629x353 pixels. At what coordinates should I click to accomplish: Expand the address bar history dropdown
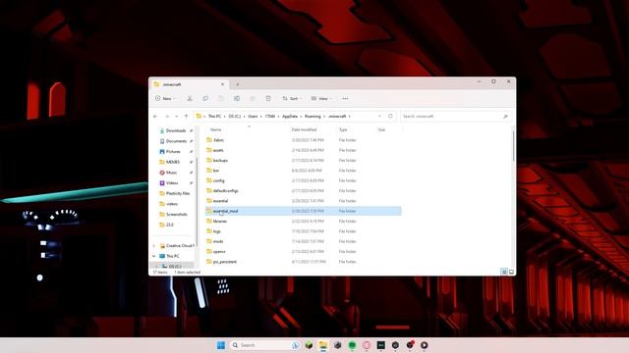click(x=379, y=116)
